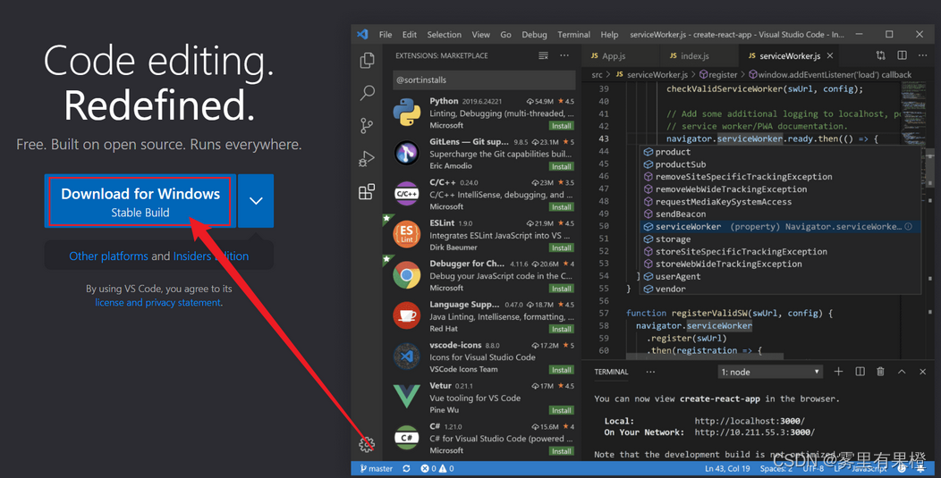Open the terminal selector '1: node' dropdown
Image resolution: width=941 pixels, height=478 pixels.
(x=770, y=372)
